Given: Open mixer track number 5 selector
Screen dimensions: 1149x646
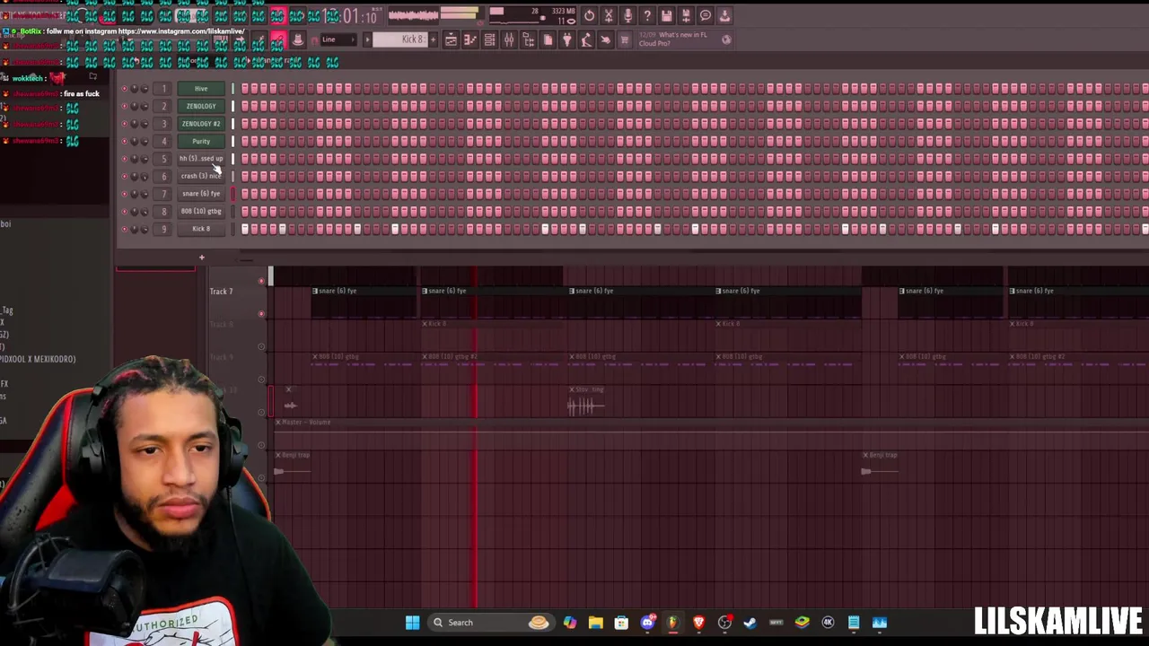Looking at the screenshot, I should [163, 159].
